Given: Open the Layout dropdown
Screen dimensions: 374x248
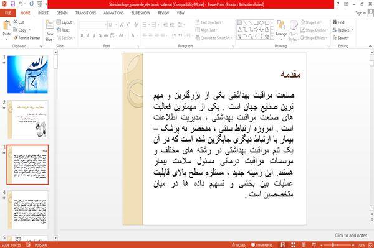Looking at the screenshot, I should pyautogui.click(x=65, y=22).
